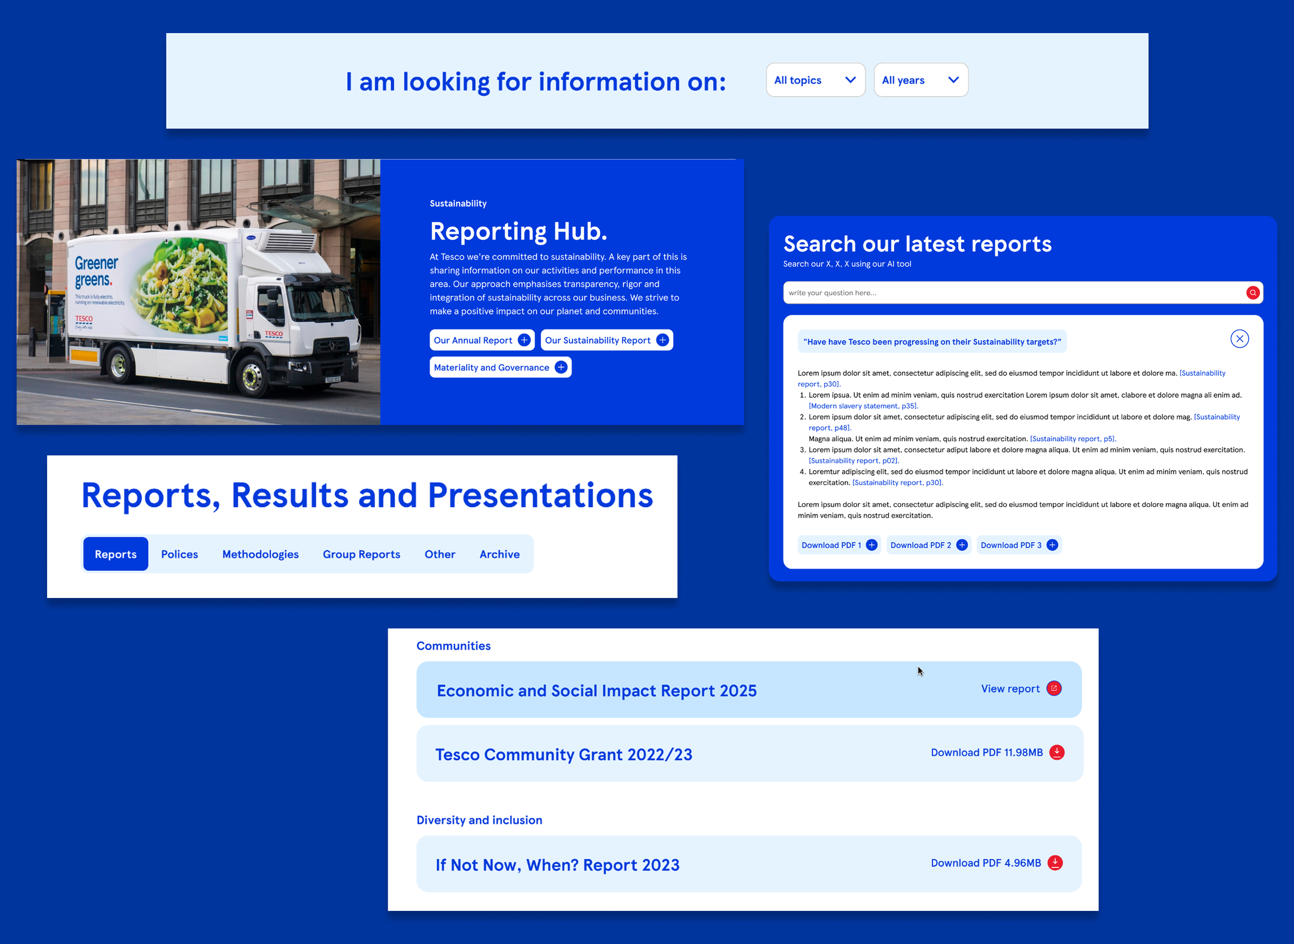
Task: Click the View report link
Action: click(x=1010, y=689)
